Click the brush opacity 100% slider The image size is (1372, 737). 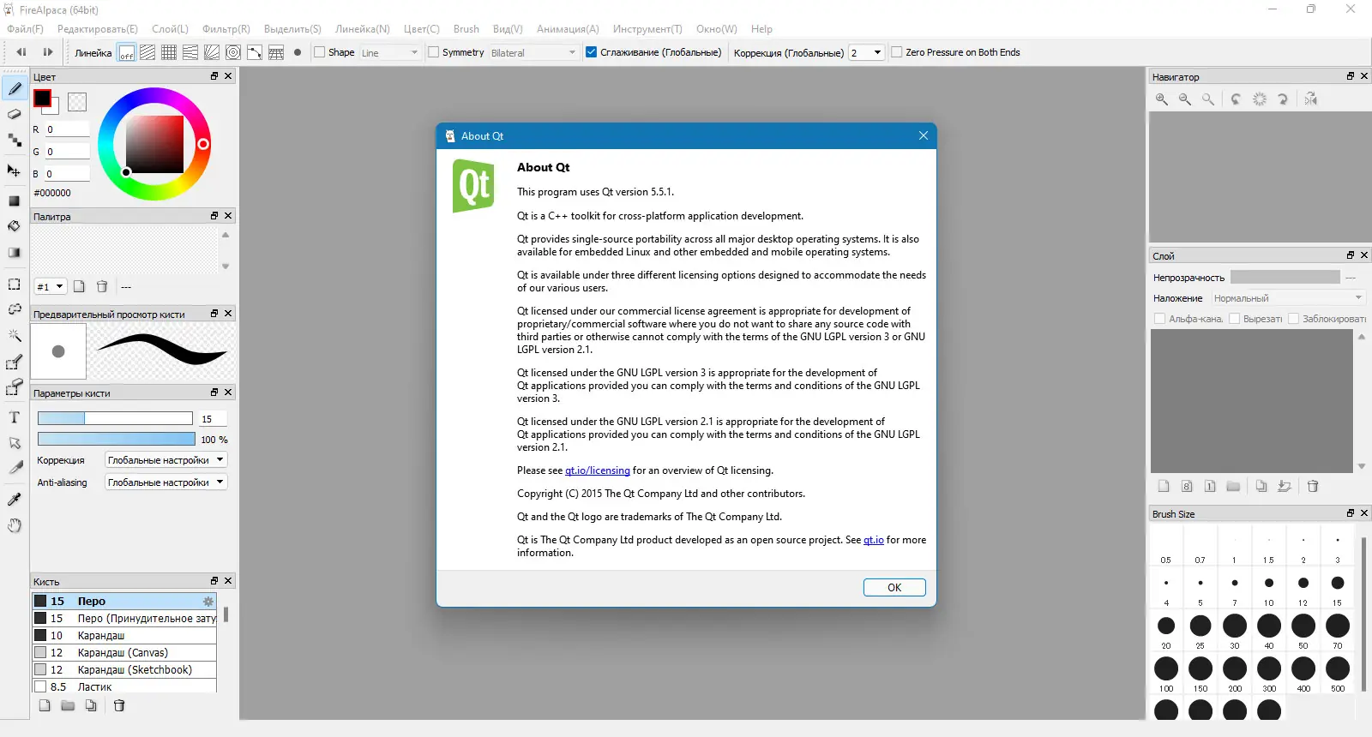click(115, 439)
